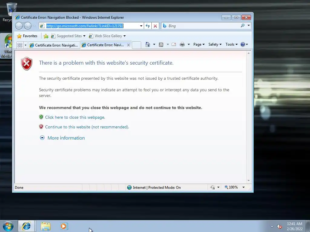Click the page scrollbar down arrow
Image resolution: width=310 pixels, height=232 pixels.
(x=249, y=181)
